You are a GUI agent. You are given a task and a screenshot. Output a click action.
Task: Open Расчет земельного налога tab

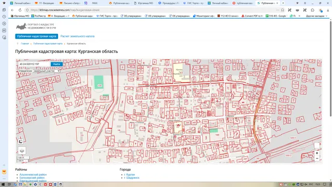[x=77, y=36]
